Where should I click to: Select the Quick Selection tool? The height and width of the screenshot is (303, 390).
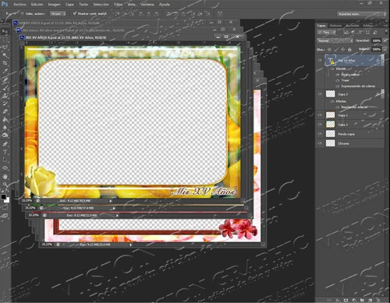(x=5, y=55)
